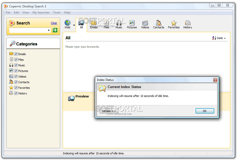This screenshot has height=161, width=237.
Task: Close the Index Status dialog
Action: [x=215, y=80]
